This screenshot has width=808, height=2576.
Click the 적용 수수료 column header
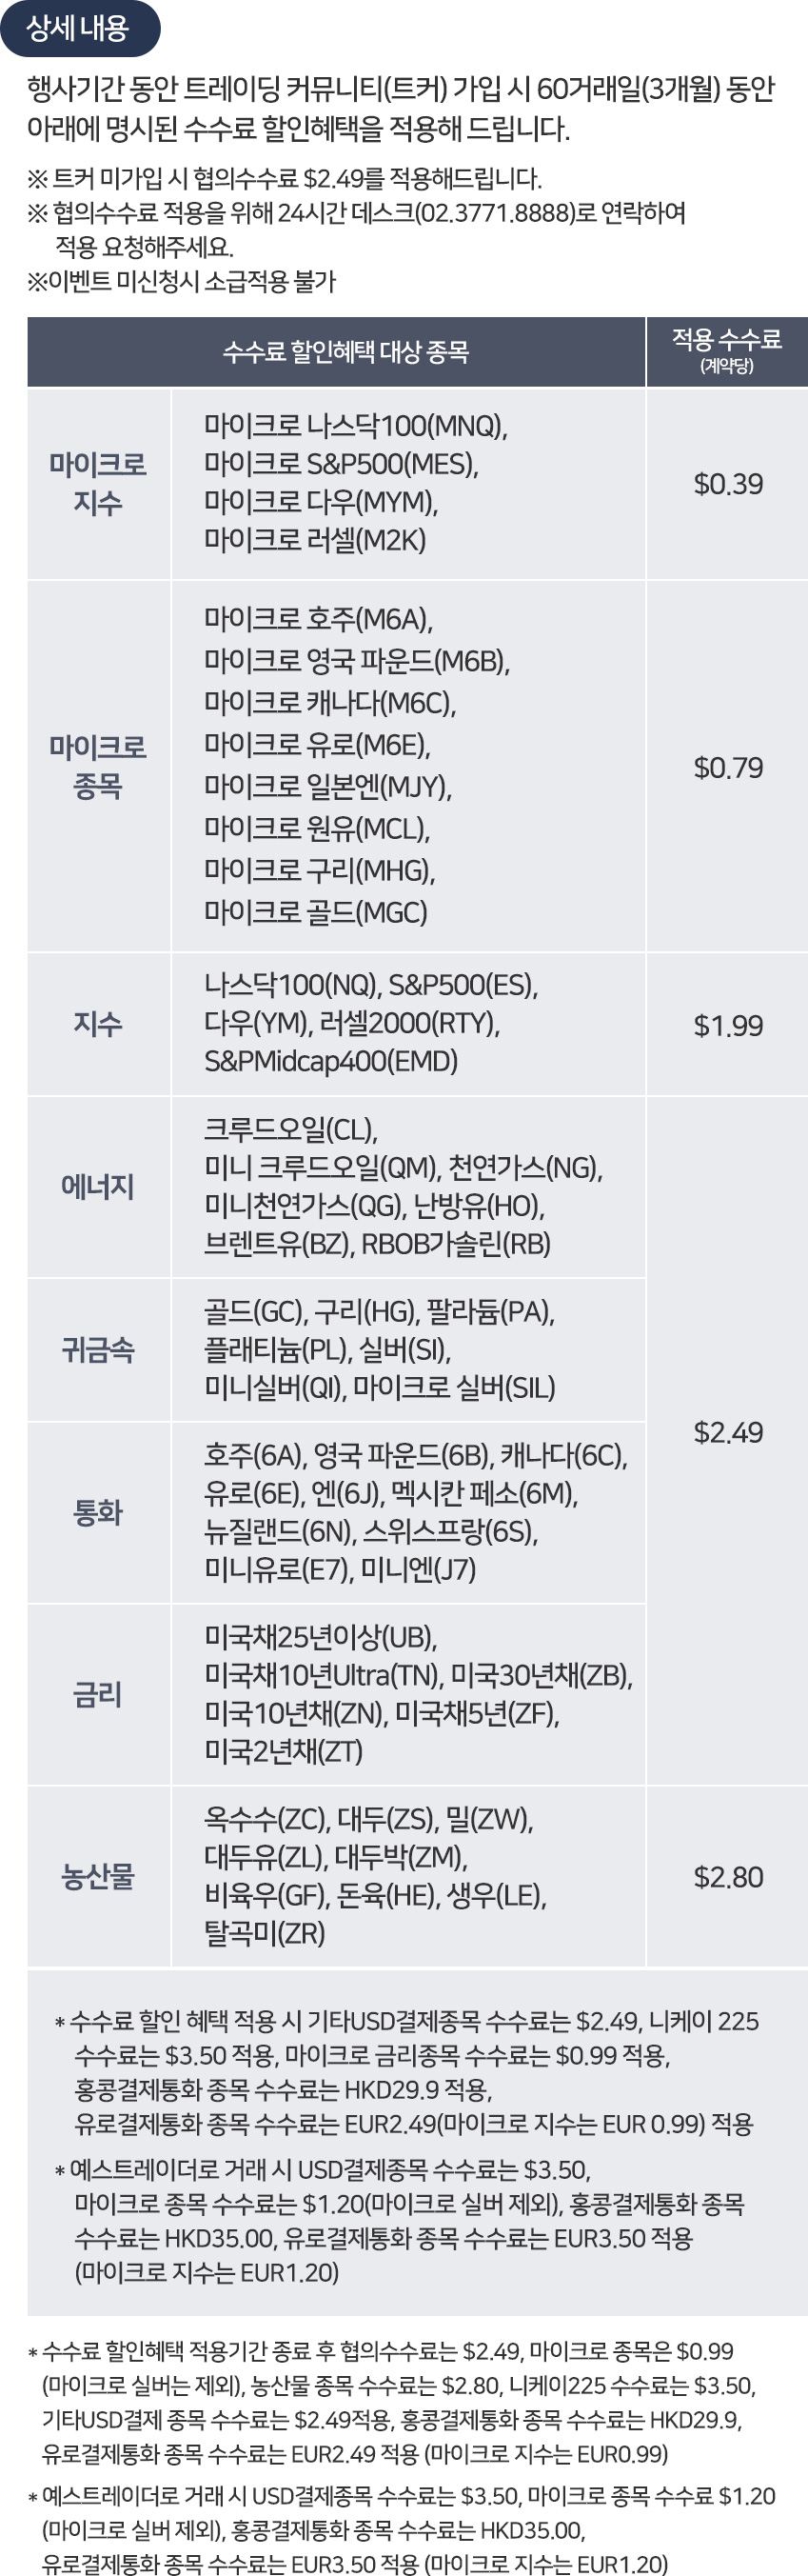(x=727, y=352)
